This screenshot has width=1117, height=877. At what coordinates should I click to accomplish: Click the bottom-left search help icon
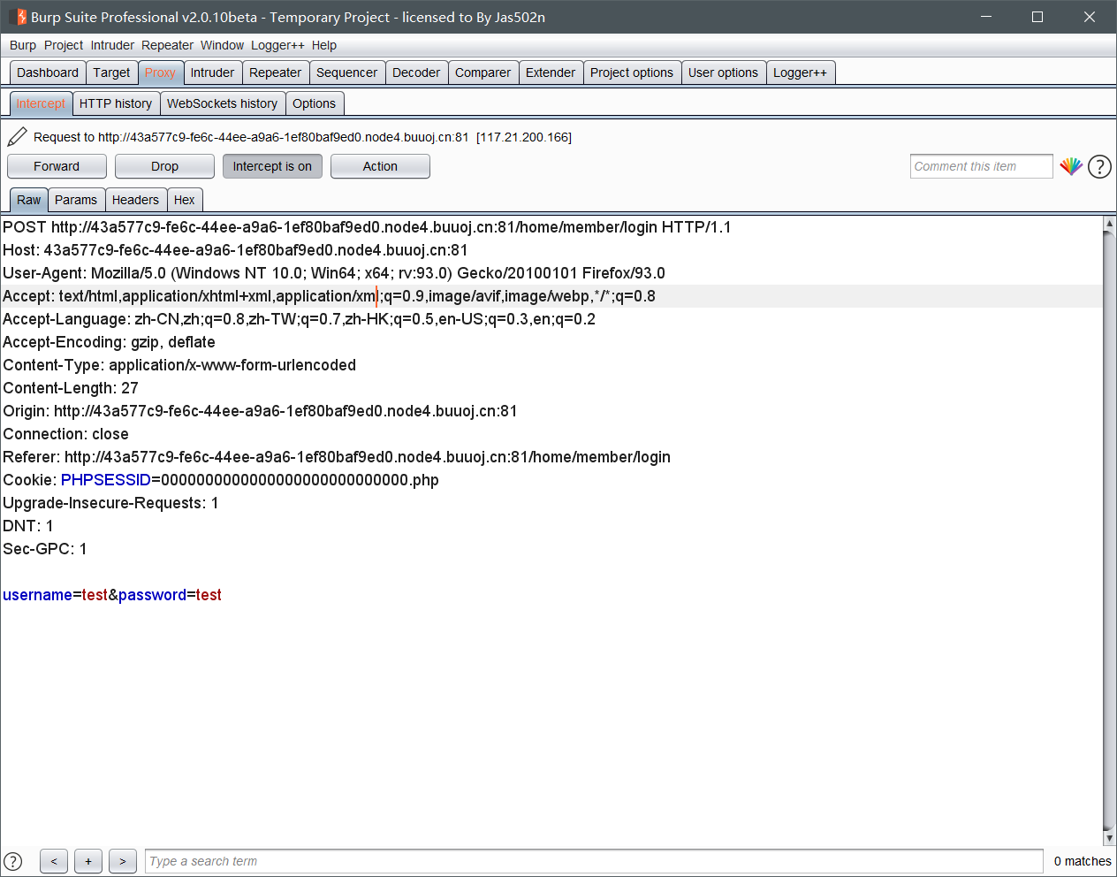pyautogui.click(x=13, y=861)
